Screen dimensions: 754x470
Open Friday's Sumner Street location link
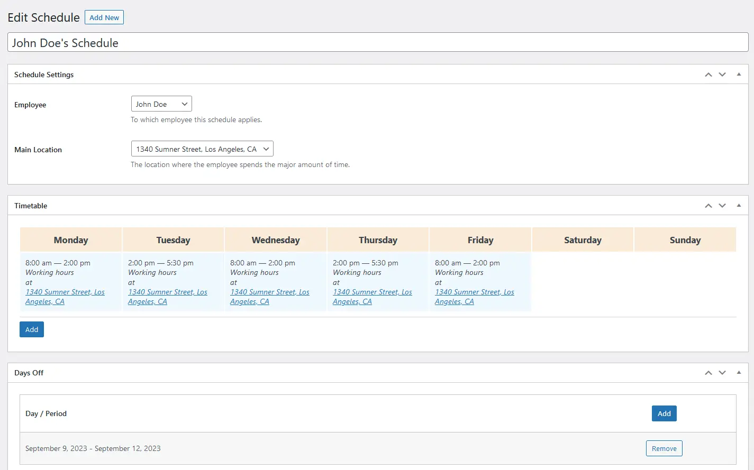pyautogui.click(x=475, y=297)
